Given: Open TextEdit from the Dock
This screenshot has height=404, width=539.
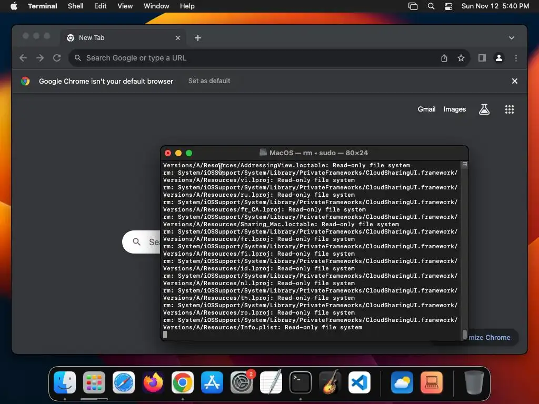Looking at the screenshot, I should [271, 382].
